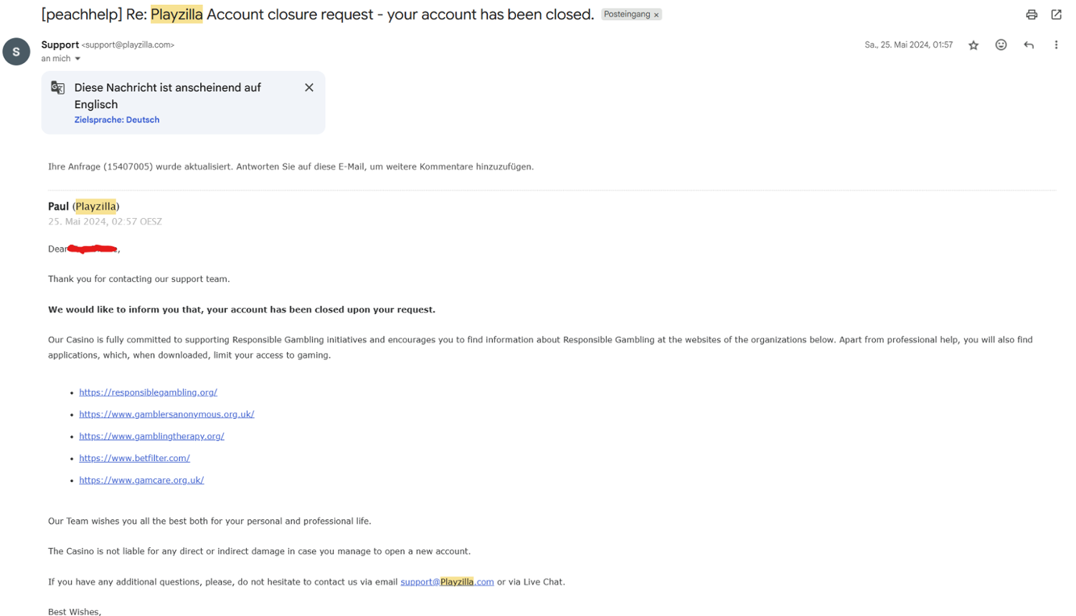Visit the gamblingtherapy.org link
Screen dimensions: 1076x616
tap(151, 436)
